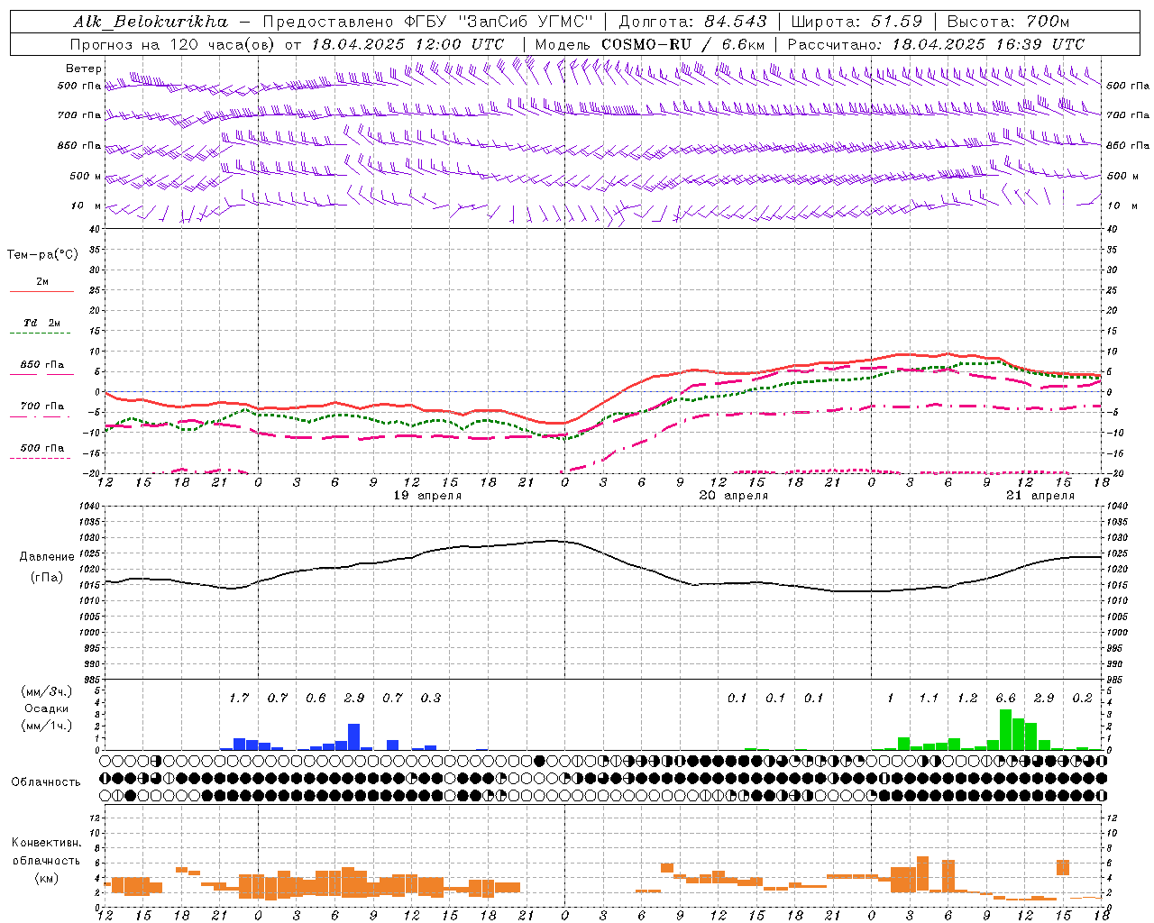
Task: Select the 0.6 precipitation total
Action: point(316,698)
